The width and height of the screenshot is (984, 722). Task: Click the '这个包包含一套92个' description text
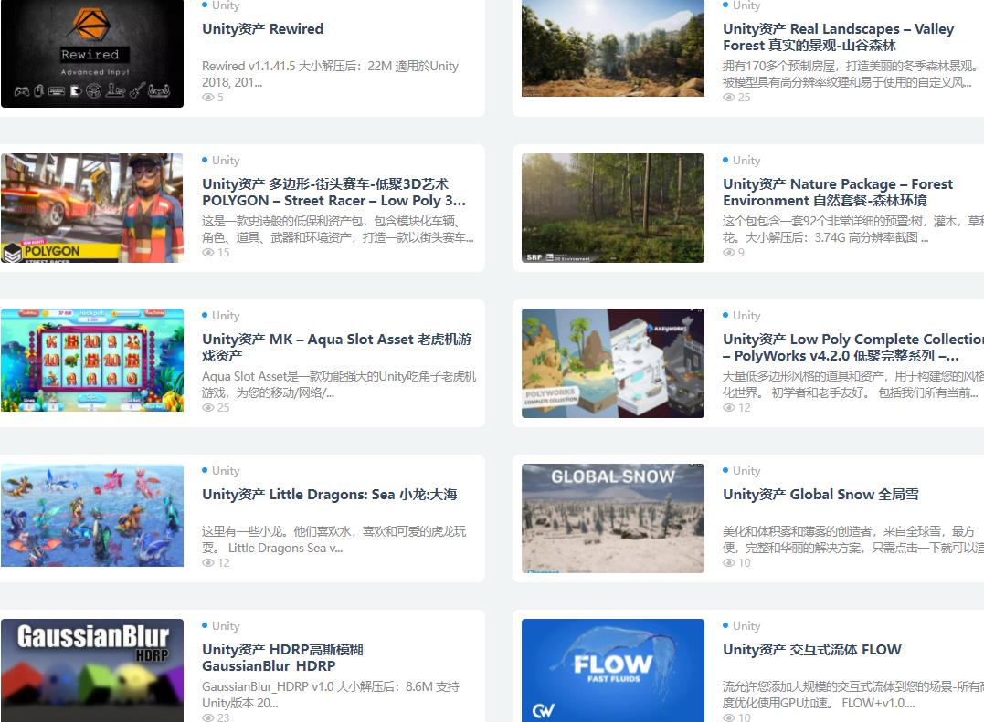(x=853, y=229)
